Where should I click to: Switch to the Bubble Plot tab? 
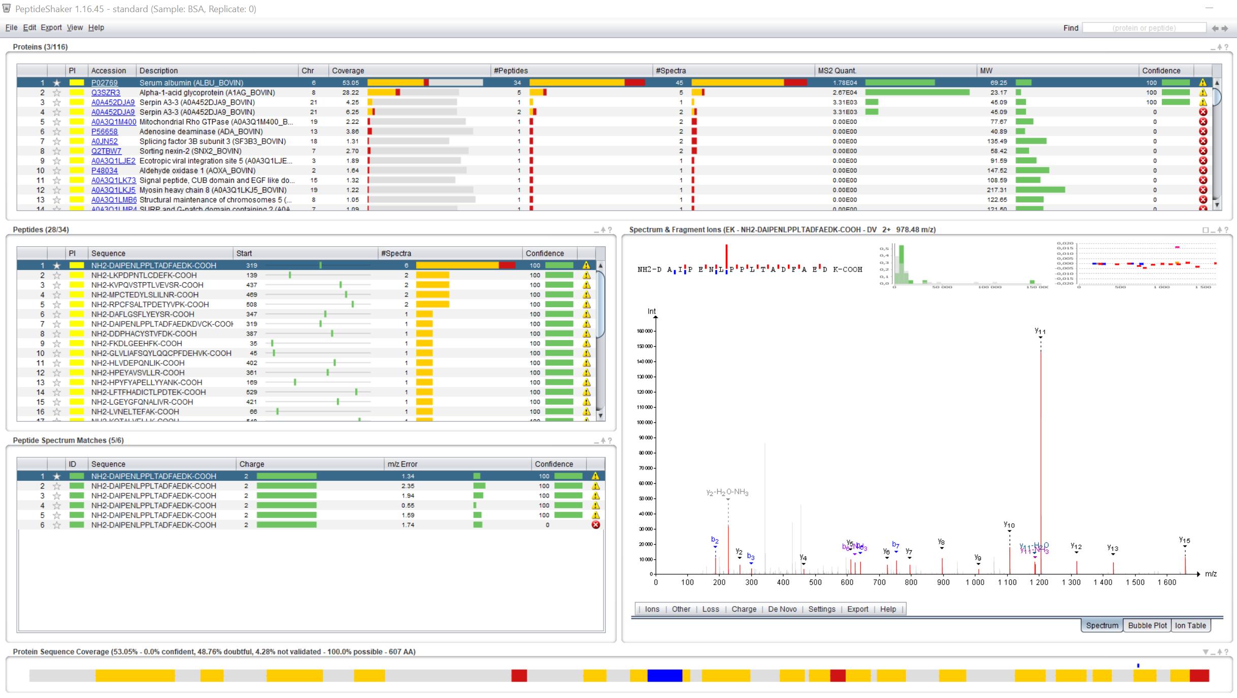pyautogui.click(x=1147, y=625)
